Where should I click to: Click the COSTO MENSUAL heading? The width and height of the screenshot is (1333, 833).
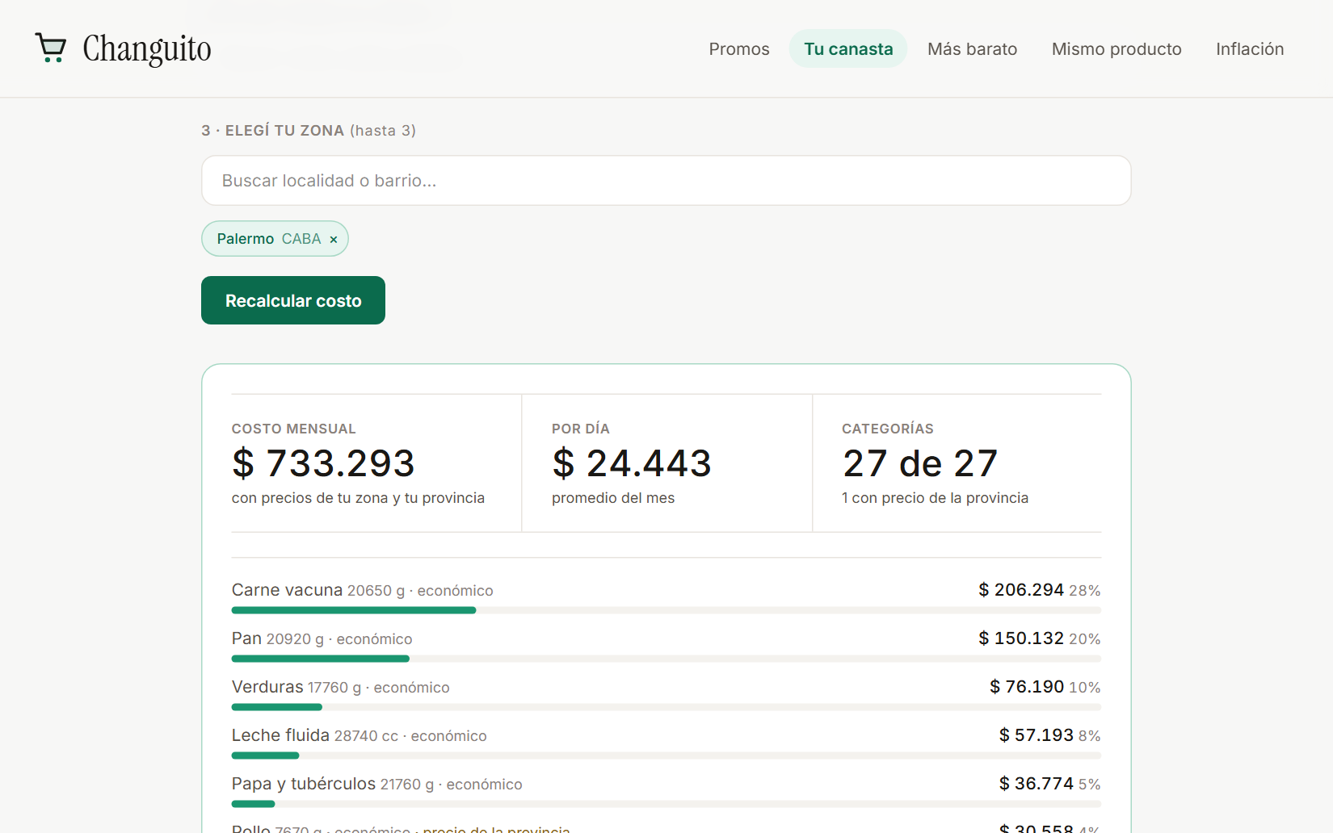(294, 429)
